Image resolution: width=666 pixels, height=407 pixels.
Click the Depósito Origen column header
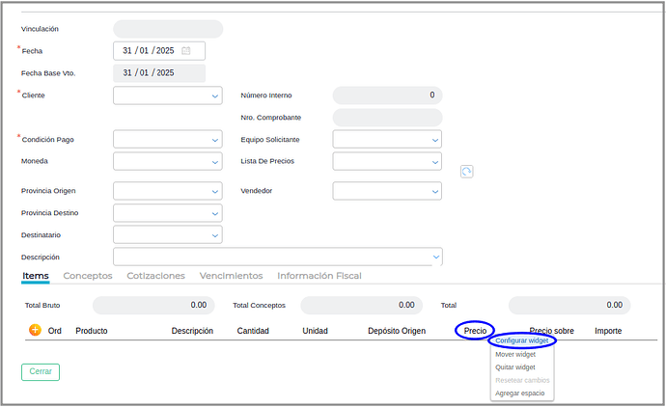point(397,331)
